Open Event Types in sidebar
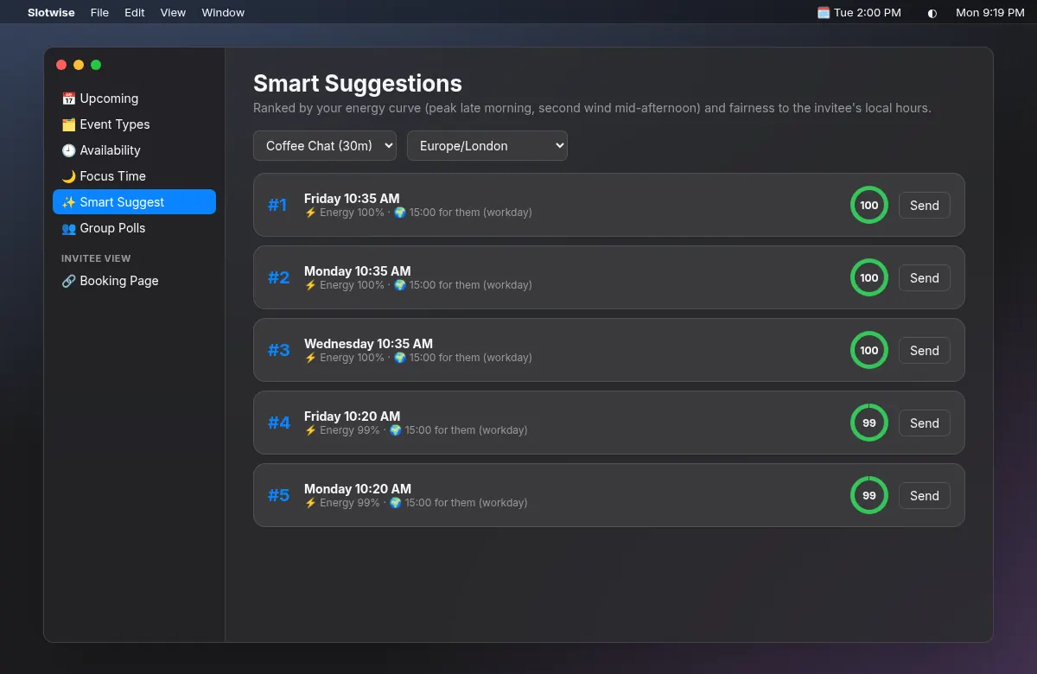The width and height of the screenshot is (1037, 674). pos(134,124)
